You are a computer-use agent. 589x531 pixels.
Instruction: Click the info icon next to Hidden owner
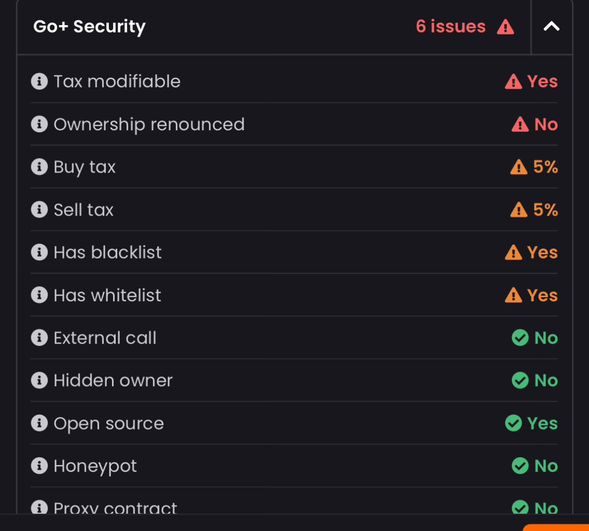tap(39, 380)
